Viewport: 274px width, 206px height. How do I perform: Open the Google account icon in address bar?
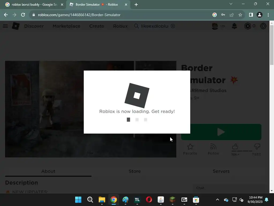(x=215, y=15)
